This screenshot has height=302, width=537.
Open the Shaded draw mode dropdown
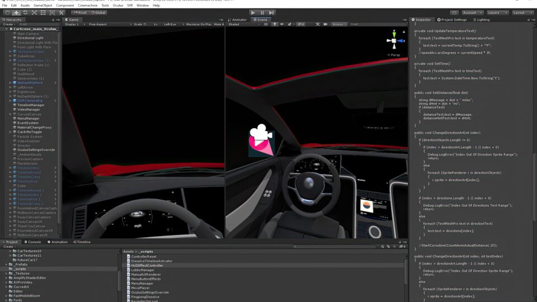[x=244, y=24]
